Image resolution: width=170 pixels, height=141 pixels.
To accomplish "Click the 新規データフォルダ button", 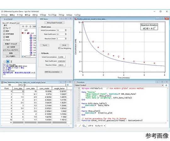I will [11, 44].
